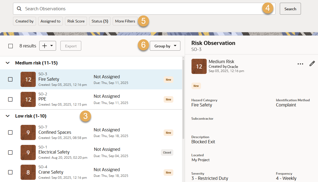
Task: Collapse the Medium risk (11-15) group
Action: click(x=8, y=63)
